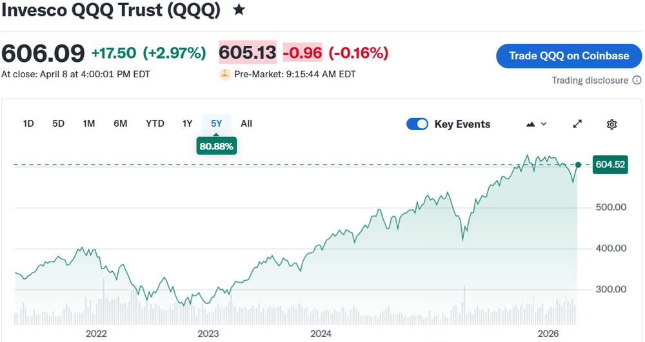Add QQQ to watchlist with star icon
The image size is (645, 342).
click(x=239, y=10)
